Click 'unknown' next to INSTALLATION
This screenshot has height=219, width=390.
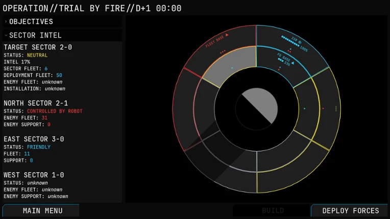[x=55, y=89]
